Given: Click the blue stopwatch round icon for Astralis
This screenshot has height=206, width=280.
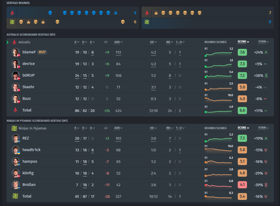Looking at the screenshot, I should click(x=116, y=13).
